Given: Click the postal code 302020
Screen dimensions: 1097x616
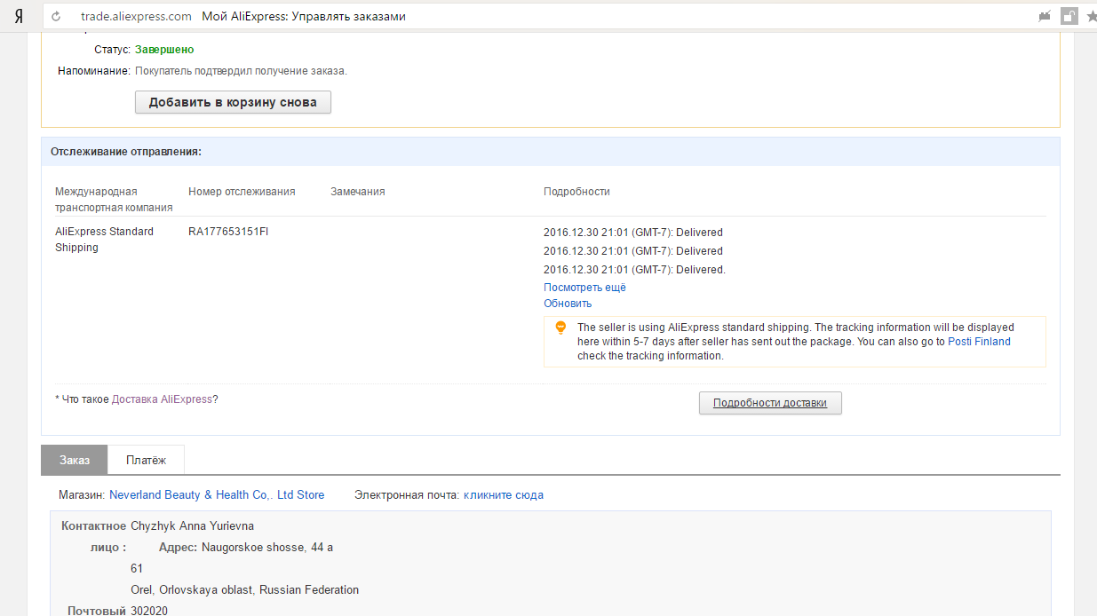Looking at the screenshot, I should tap(149, 611).
